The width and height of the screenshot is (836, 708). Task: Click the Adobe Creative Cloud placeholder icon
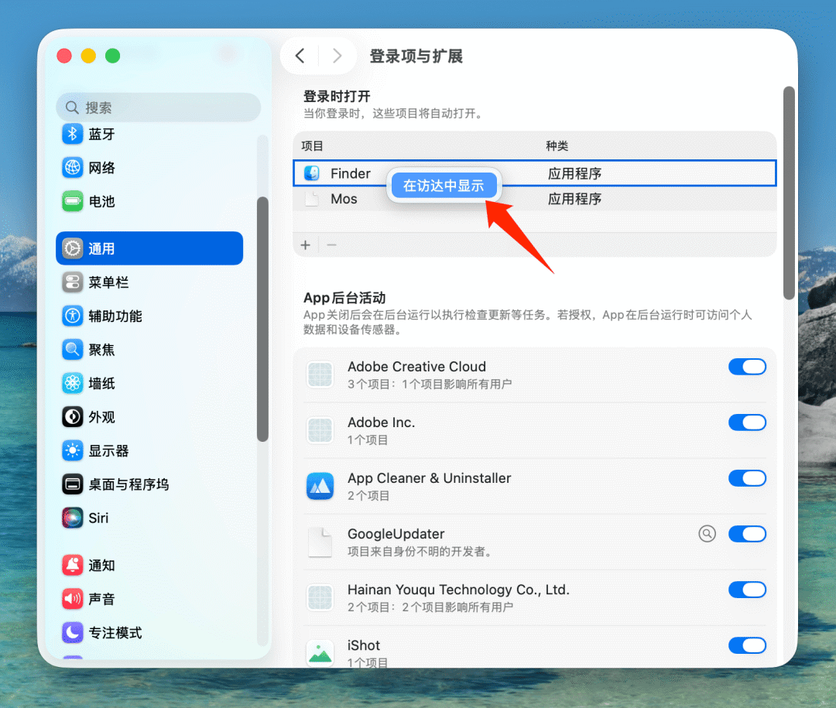pos(320,375)
